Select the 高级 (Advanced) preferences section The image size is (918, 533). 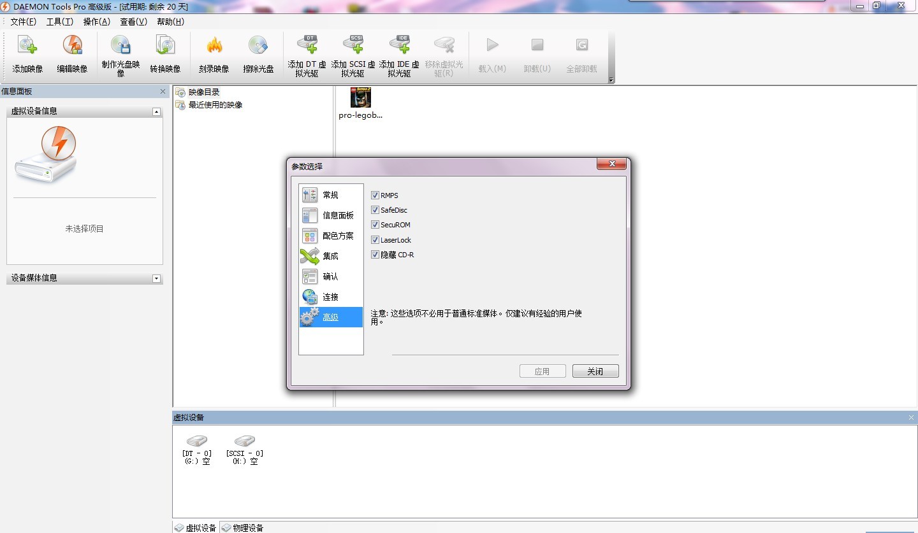tap(331, 317)
